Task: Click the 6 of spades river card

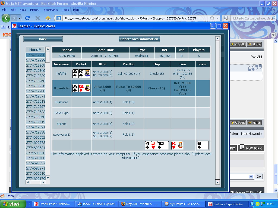Action: [203, 145]
